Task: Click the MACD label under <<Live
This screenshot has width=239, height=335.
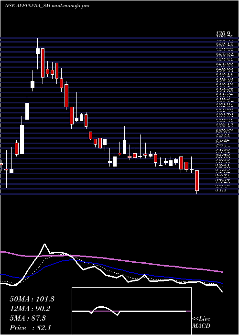Action: [x=201, y=326]
